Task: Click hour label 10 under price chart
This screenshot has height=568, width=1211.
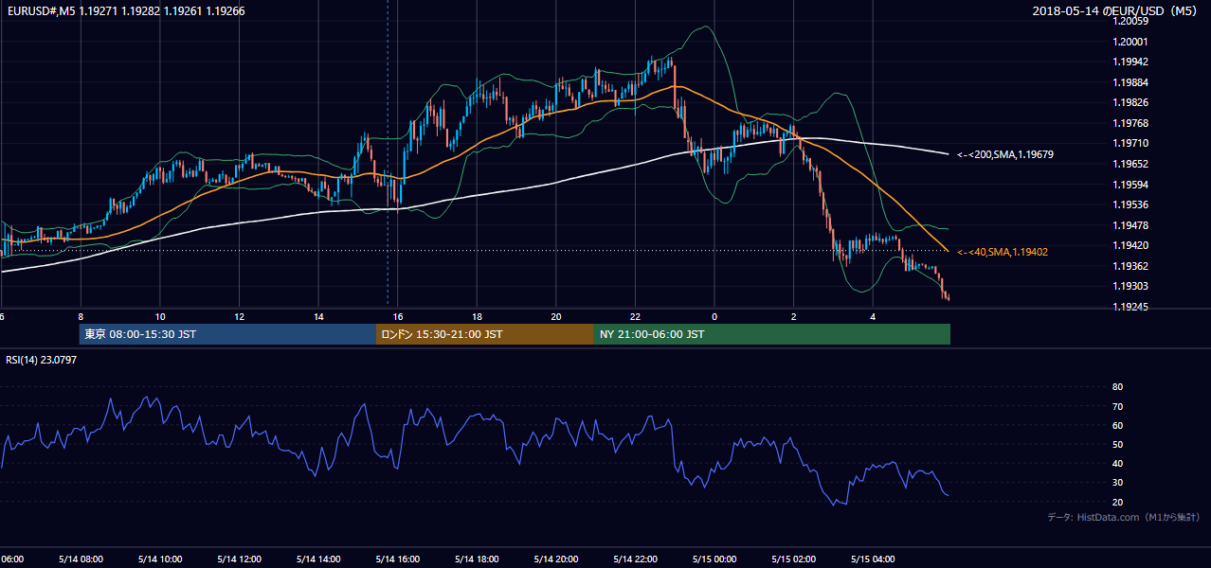Action: (160, 316)
